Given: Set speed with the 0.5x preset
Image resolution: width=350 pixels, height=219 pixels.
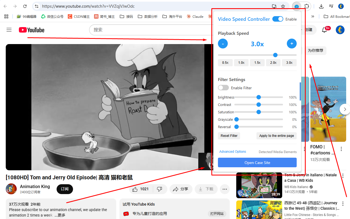Looking at the screenshot, I should pyautogui.click(x=225, y=63).
